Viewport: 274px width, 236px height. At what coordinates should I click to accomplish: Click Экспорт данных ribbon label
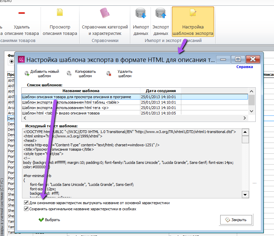point(161,30)
